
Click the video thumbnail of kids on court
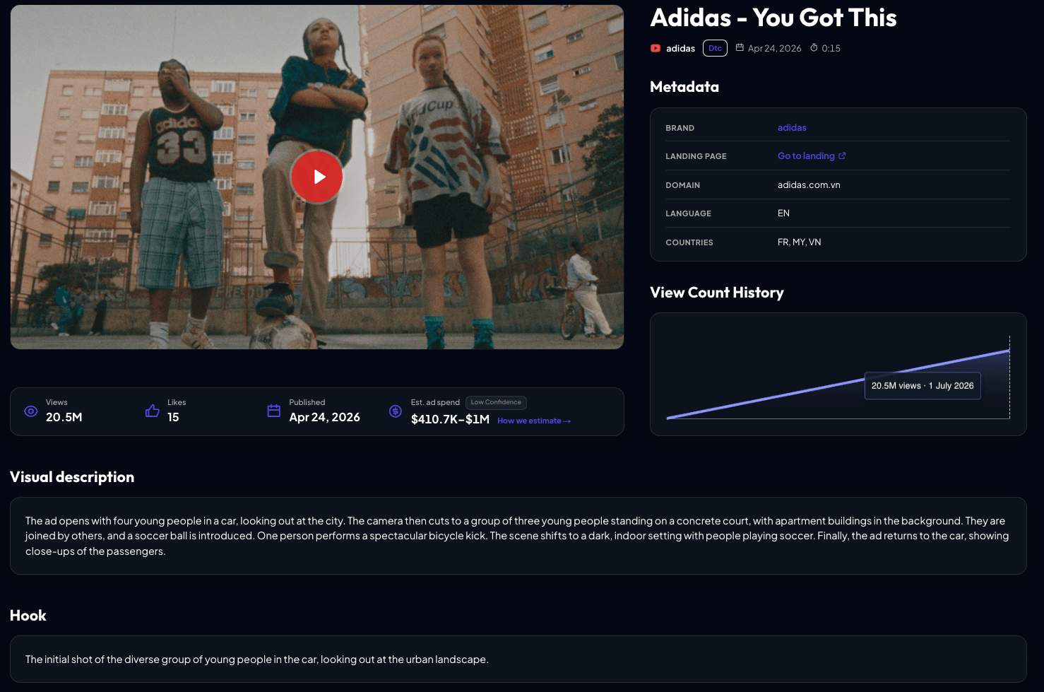pos(317,177)
